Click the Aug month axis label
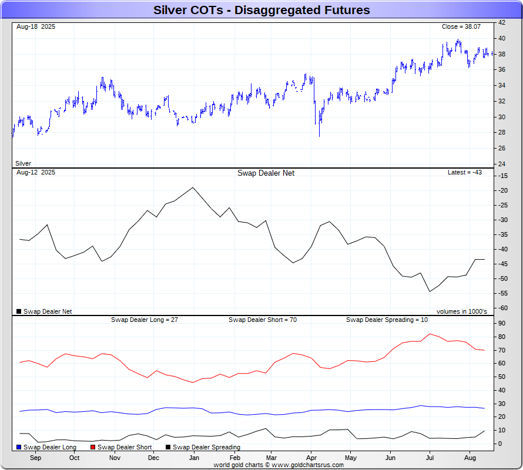Screen dimensions: 523x470 click(470, 458)
